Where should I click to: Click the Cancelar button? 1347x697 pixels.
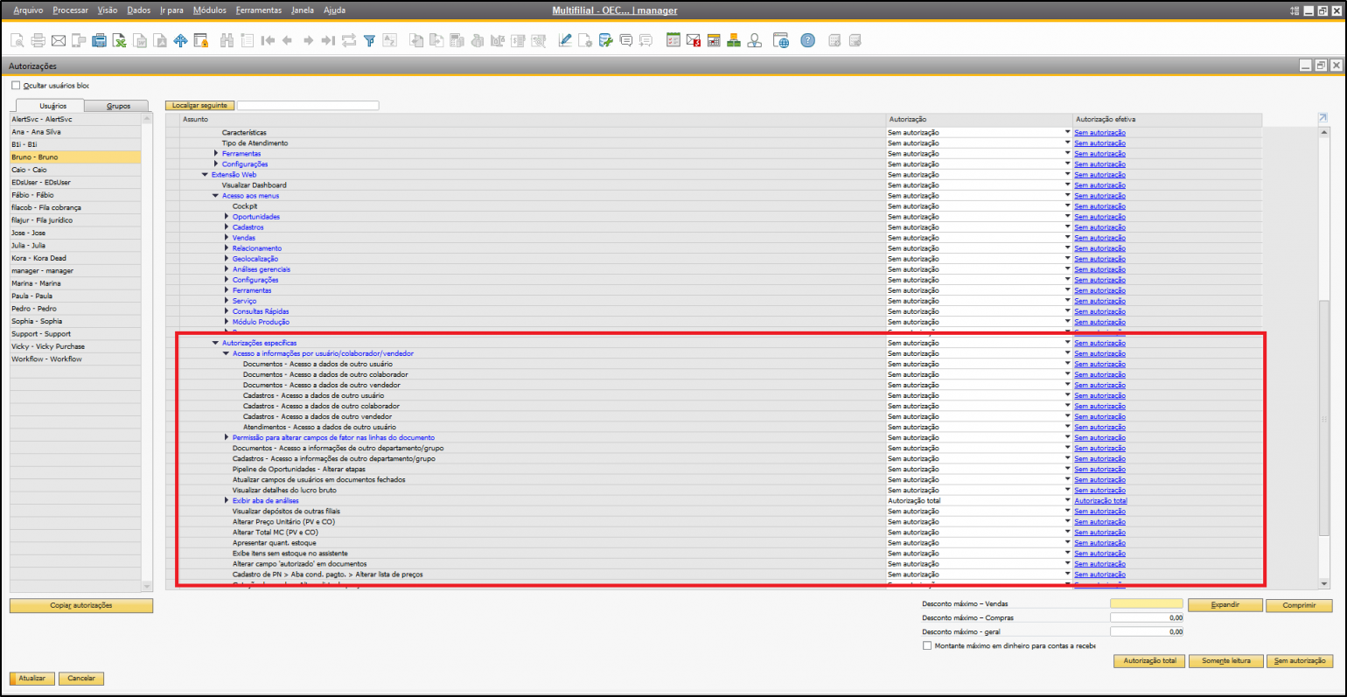(81, 679)
